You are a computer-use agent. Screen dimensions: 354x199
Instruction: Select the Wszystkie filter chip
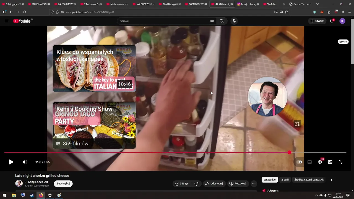point(270,180)
